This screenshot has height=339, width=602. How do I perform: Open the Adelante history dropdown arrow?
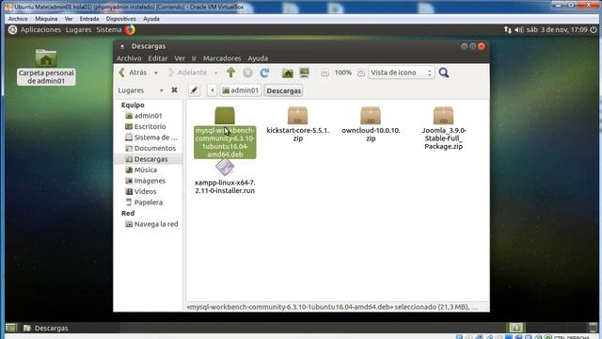(x=216, y=73)
